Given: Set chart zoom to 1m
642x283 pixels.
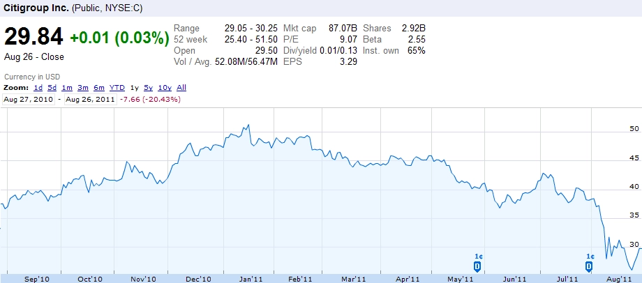Looking at the screenshot, I should (67, 88).
